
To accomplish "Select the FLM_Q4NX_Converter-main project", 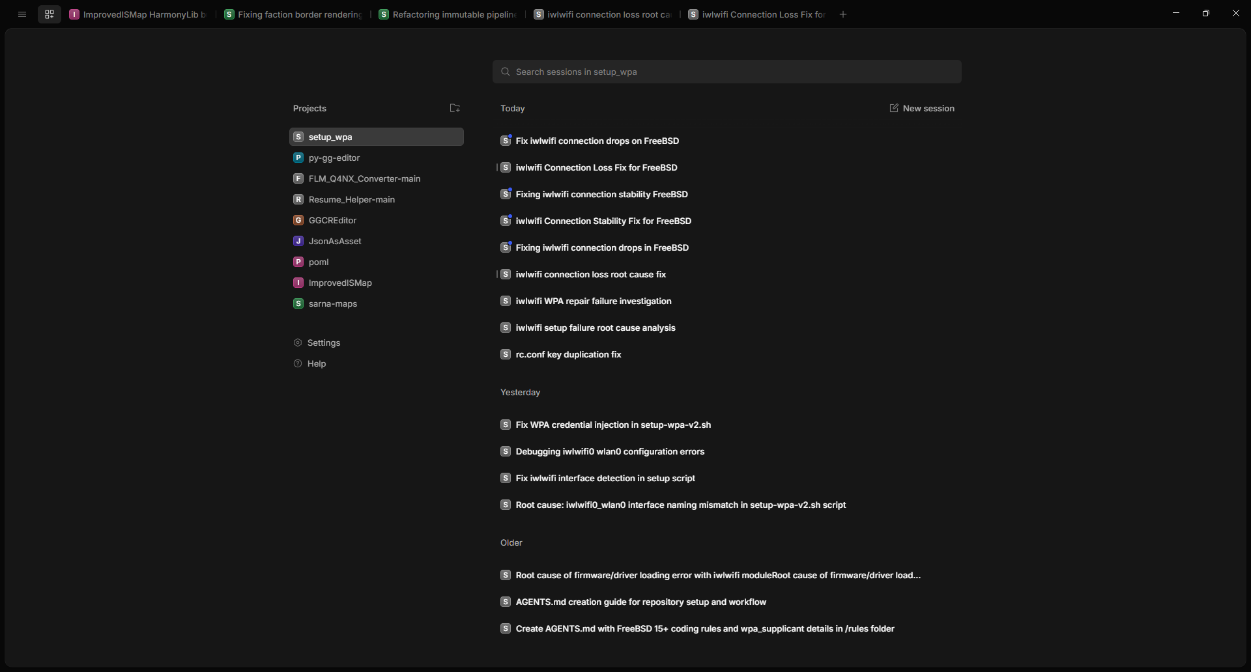I will (x=377, y=178).
